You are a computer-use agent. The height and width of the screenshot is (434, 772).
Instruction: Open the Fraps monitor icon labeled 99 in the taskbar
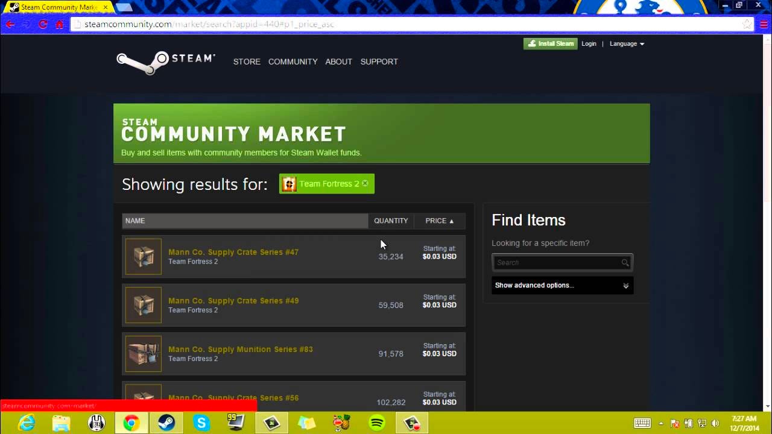pos(236,423)
